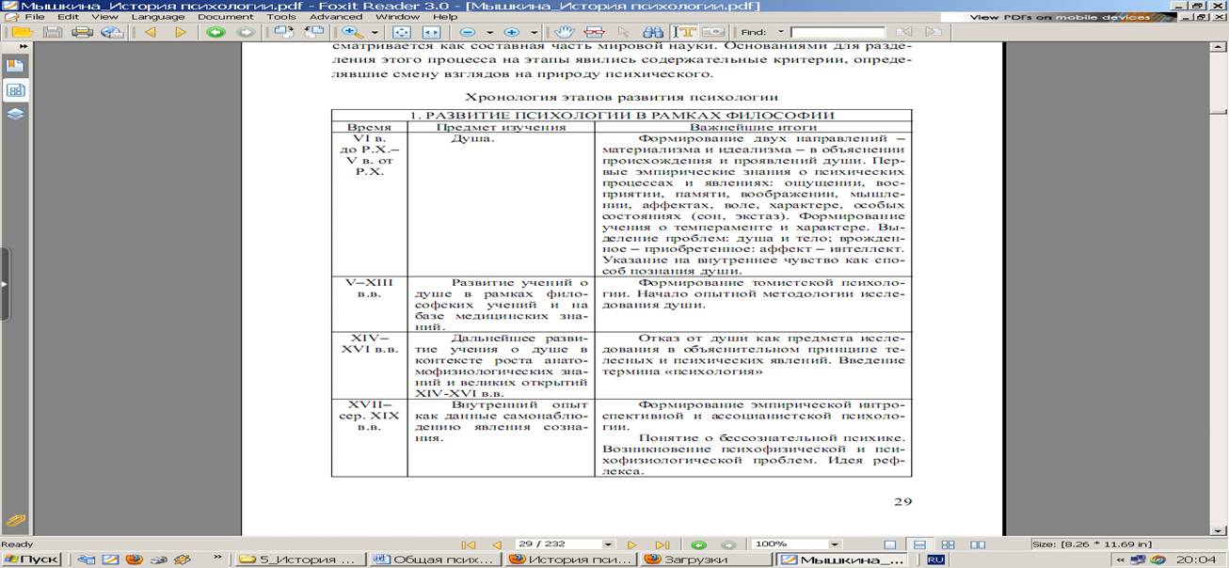The width and height of the screenshot is (1229, 568).
Task: Switch to continuous page layout
Action: pyautogui.click(x=919, y=544)
